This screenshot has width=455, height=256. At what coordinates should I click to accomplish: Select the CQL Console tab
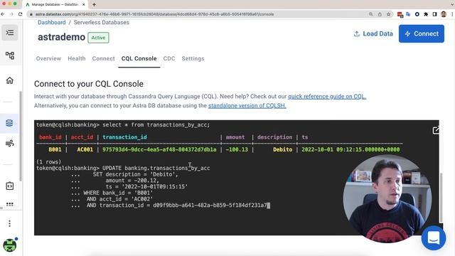click(x=139, y=58)
